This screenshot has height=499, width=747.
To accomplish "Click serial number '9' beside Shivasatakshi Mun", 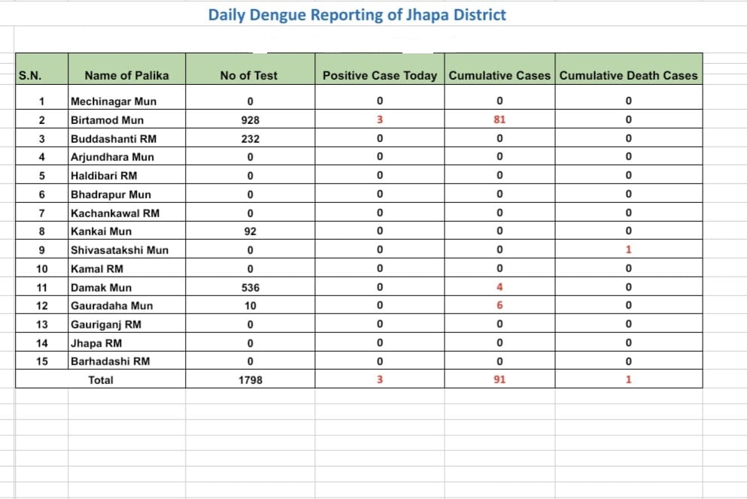I will coord(41,250).
